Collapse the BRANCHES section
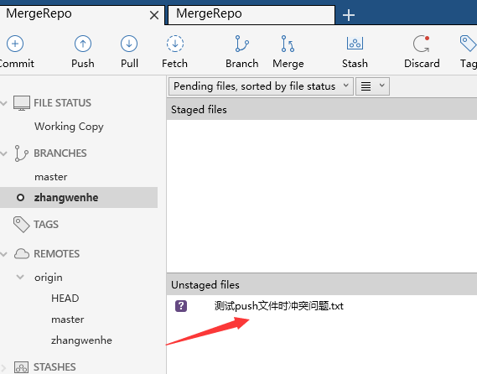 (3, 153)
